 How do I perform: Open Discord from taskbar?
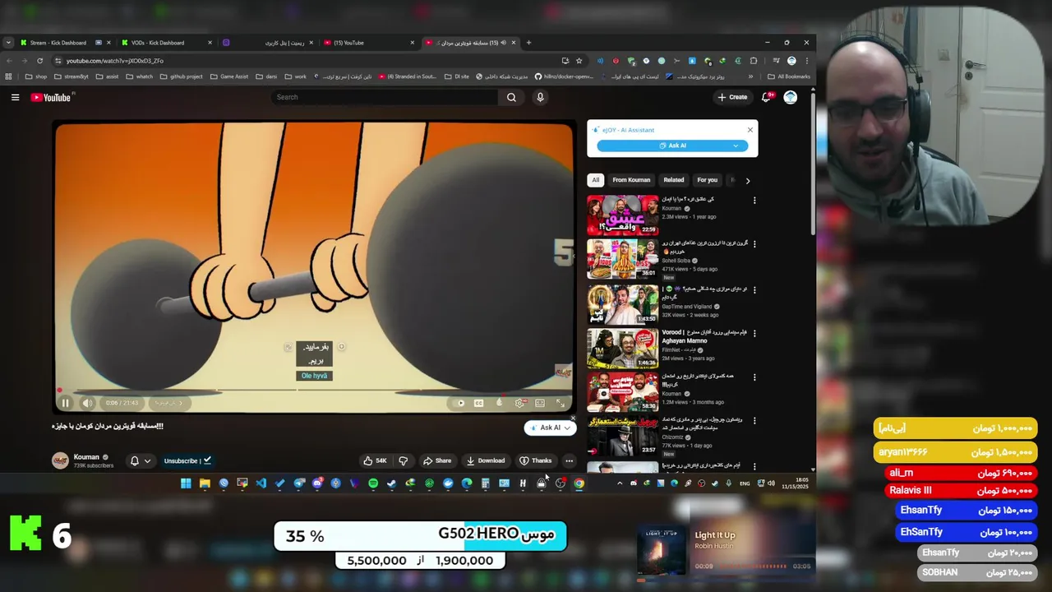pos(317,483)
